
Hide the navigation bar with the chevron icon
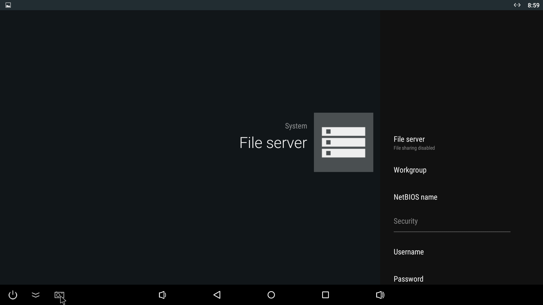point(36,295)
